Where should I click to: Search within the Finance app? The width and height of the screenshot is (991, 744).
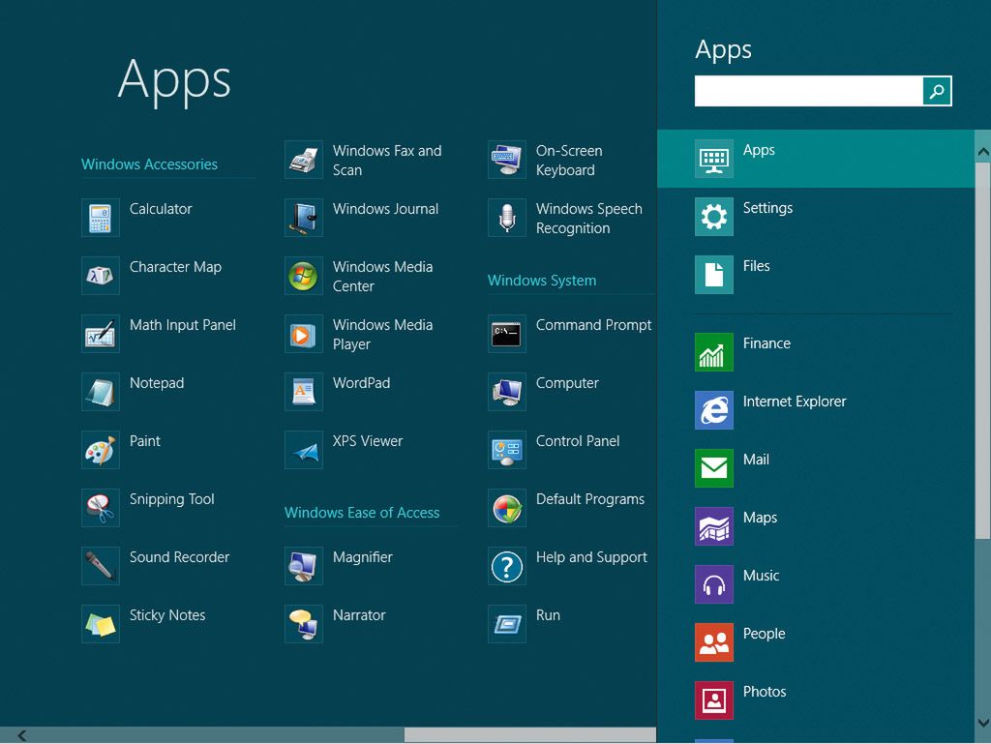816,352
